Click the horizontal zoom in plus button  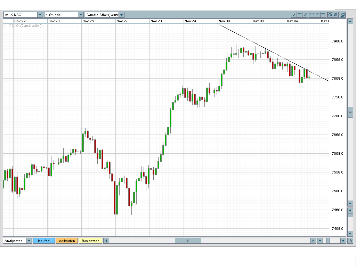[x=343, y=241]
